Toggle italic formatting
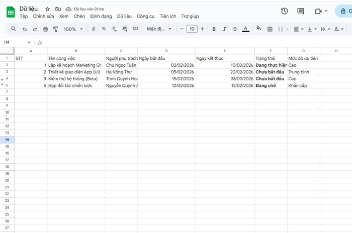This screenshot has height=233, width=352. [x=224, y=29]
